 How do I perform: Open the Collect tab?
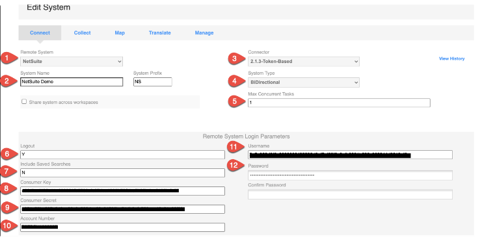tap(82, 33)
